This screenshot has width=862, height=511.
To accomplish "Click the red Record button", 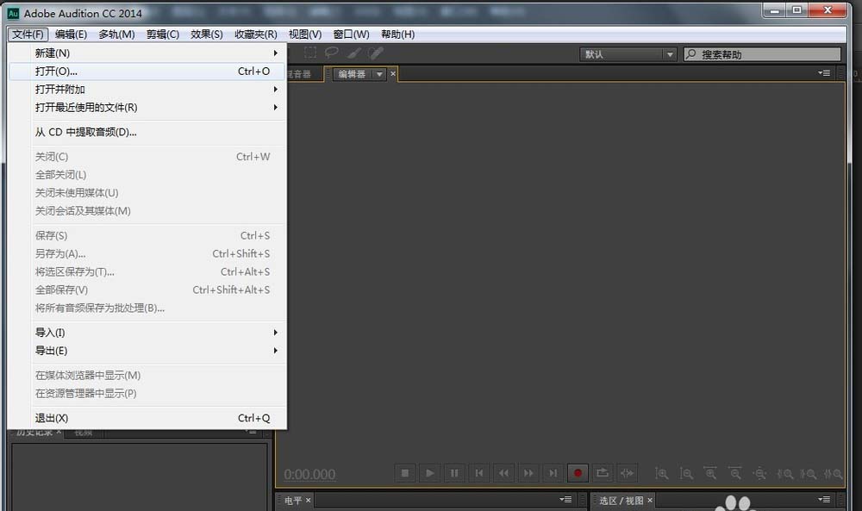I will point(578,473).
